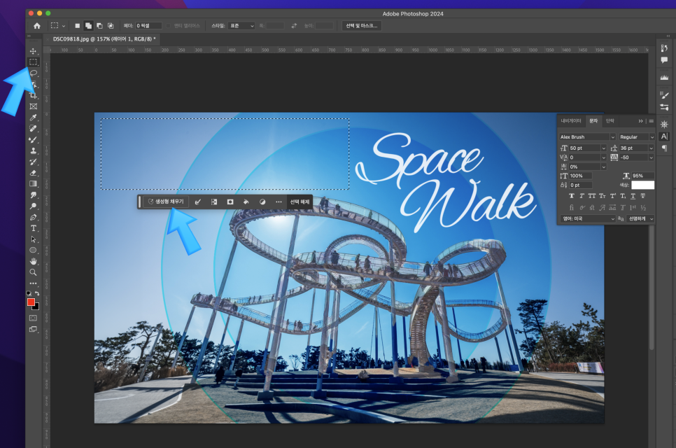
Task: Toggle Faux Bold text style
Action: (572, 196)
